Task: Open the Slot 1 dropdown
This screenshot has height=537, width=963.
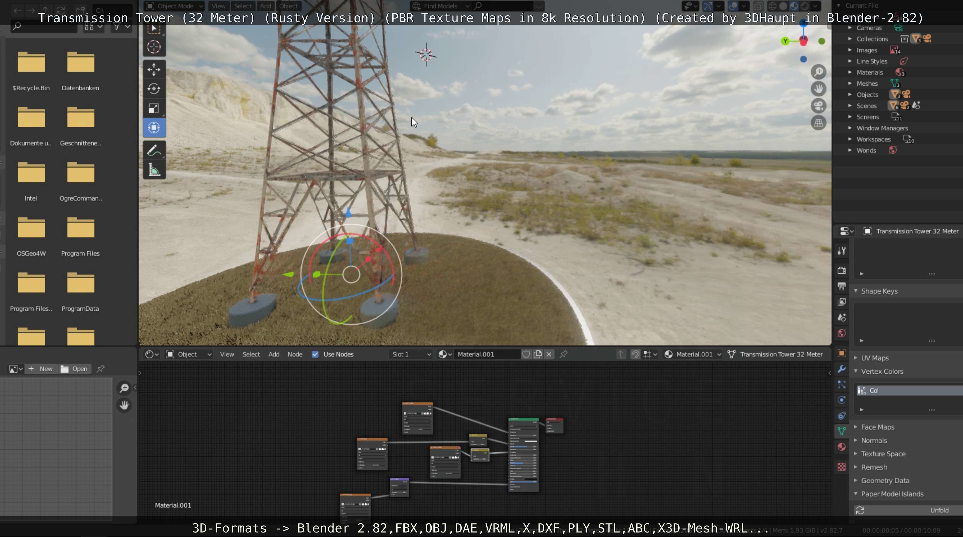Action: pos(411,354)
